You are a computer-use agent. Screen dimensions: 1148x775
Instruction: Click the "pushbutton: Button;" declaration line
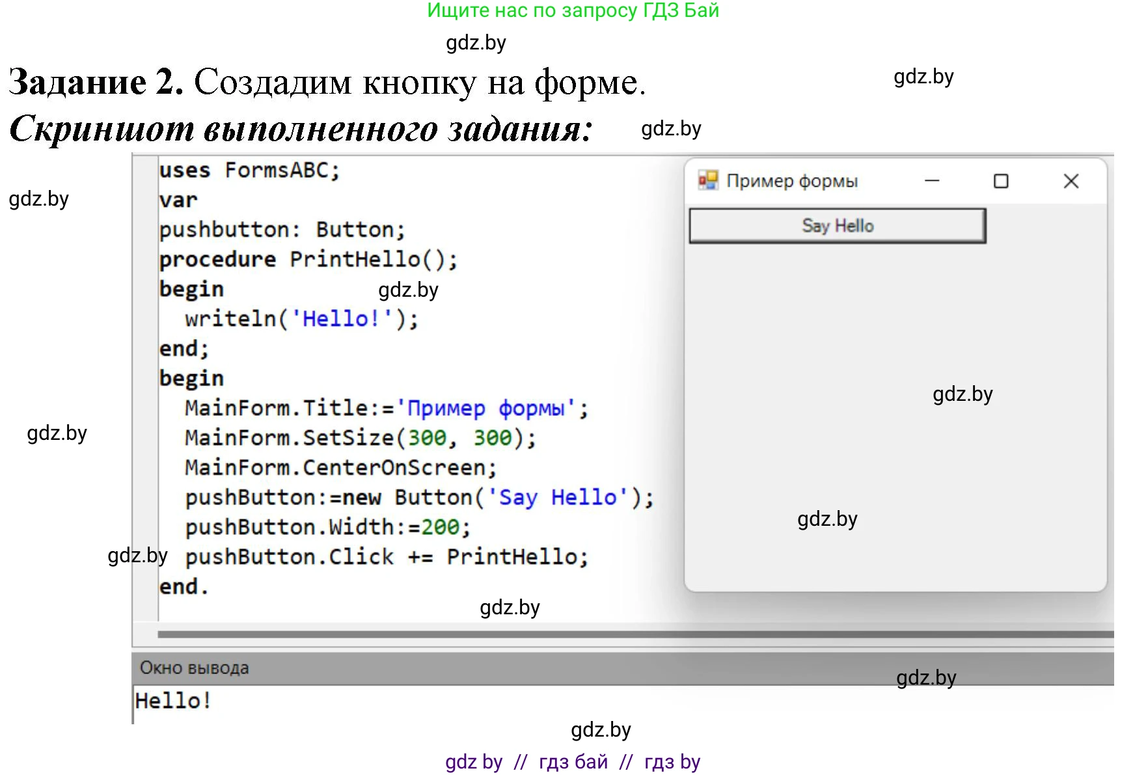(x=282, y=230)
